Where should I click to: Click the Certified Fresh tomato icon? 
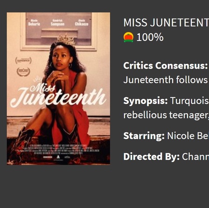128,37
